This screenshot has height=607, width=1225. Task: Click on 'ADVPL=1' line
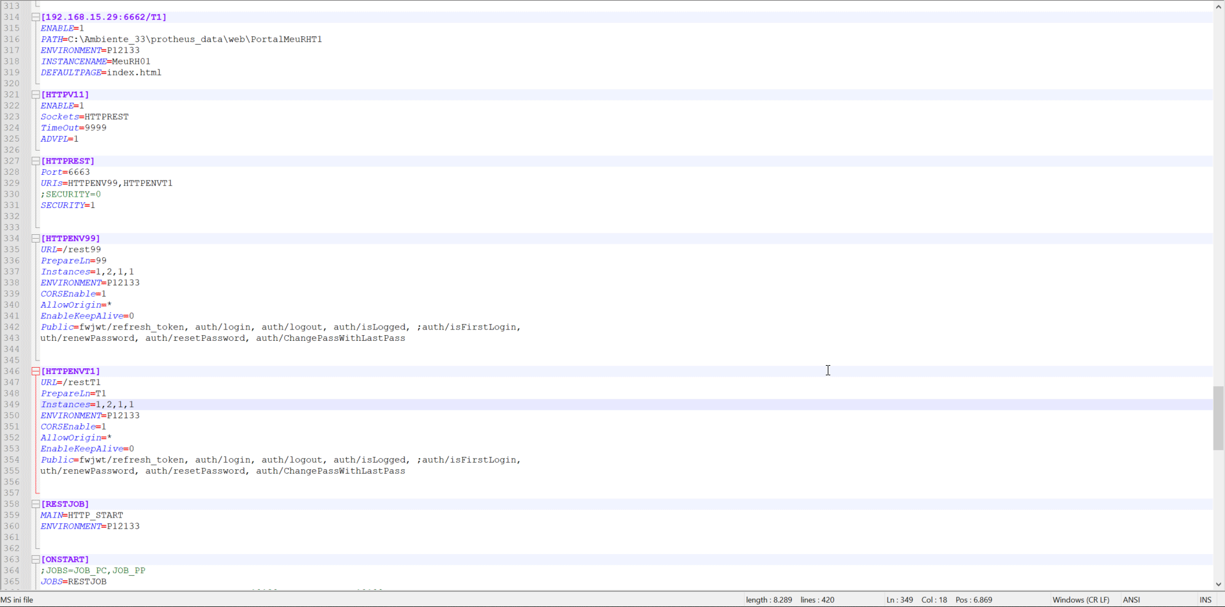pos(60,139)
